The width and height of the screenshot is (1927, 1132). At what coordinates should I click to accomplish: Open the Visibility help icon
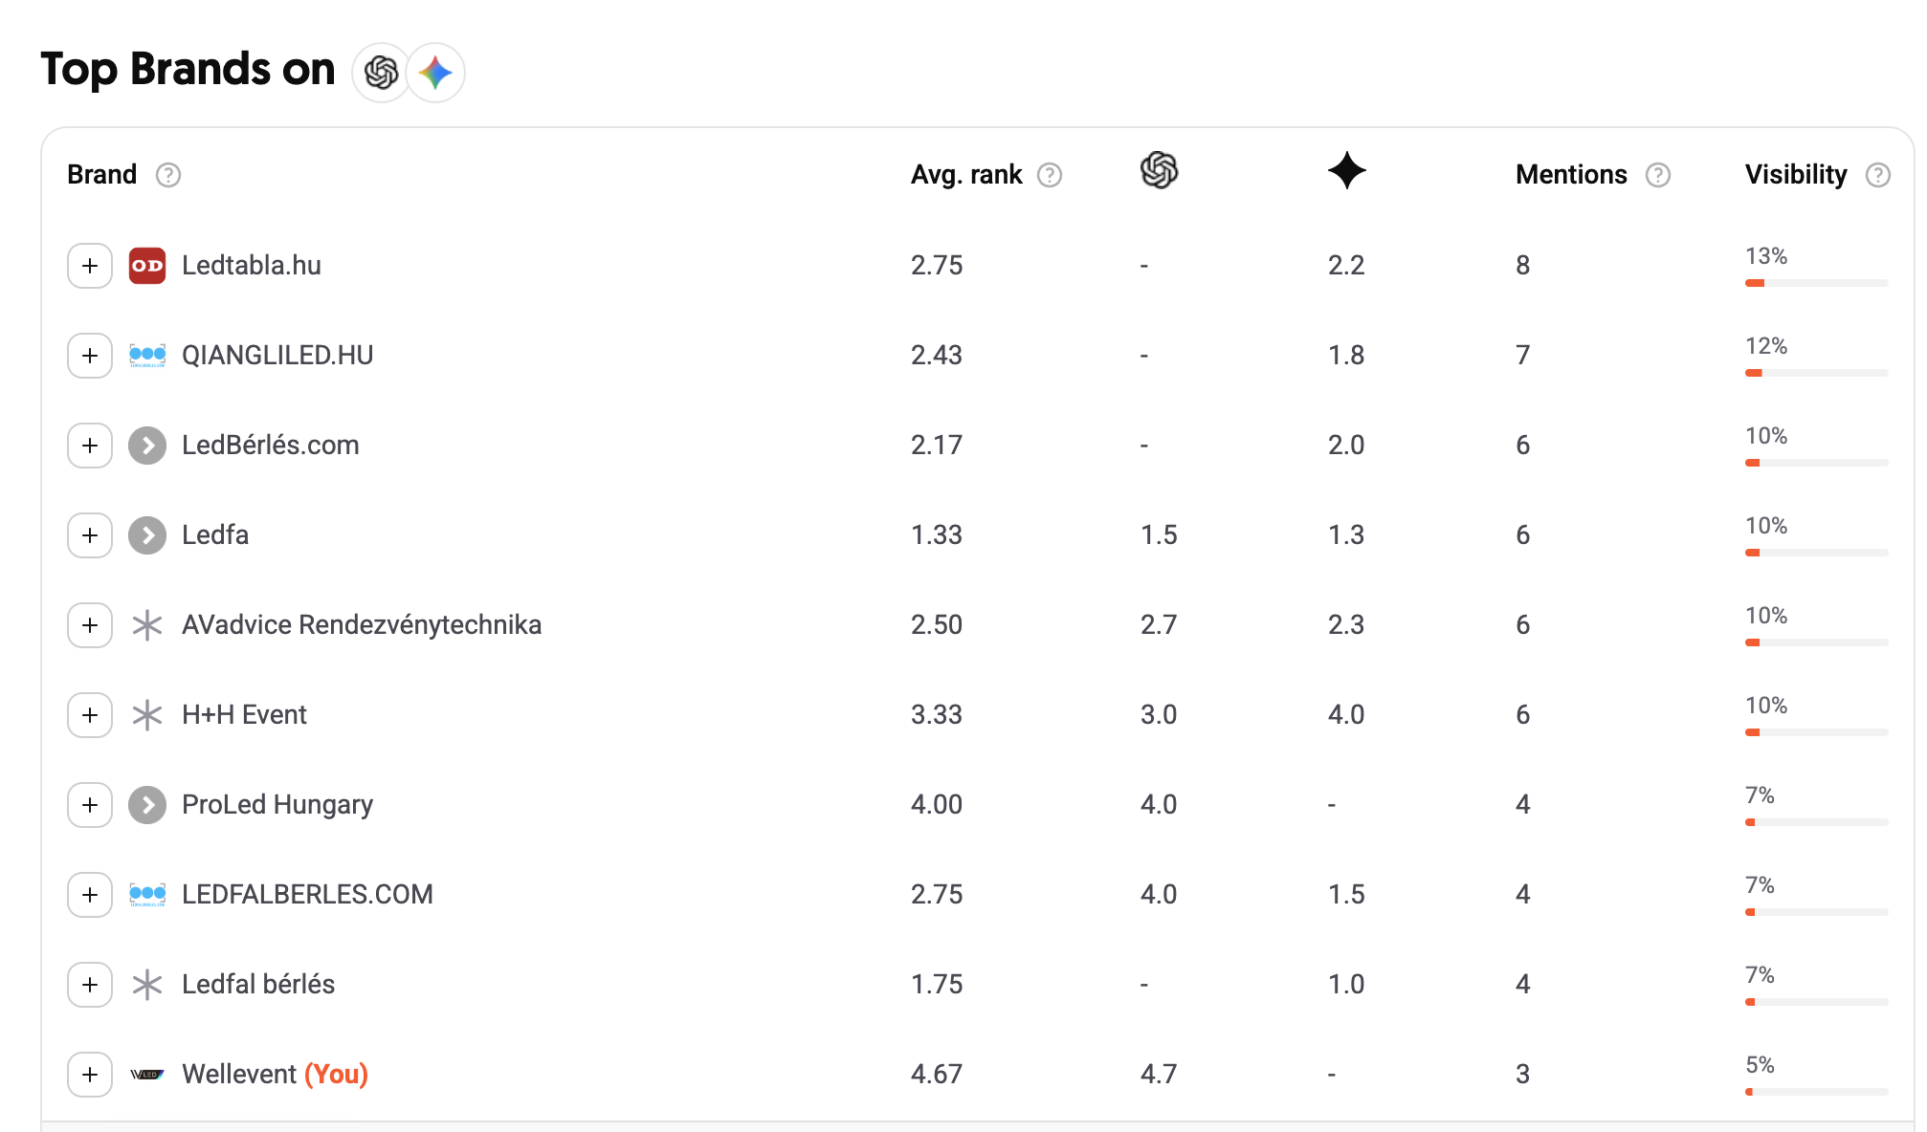pos(1878,175)
